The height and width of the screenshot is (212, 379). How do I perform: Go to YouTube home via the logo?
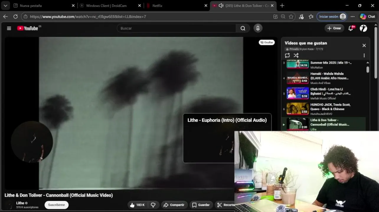click(x=27, y=28)
